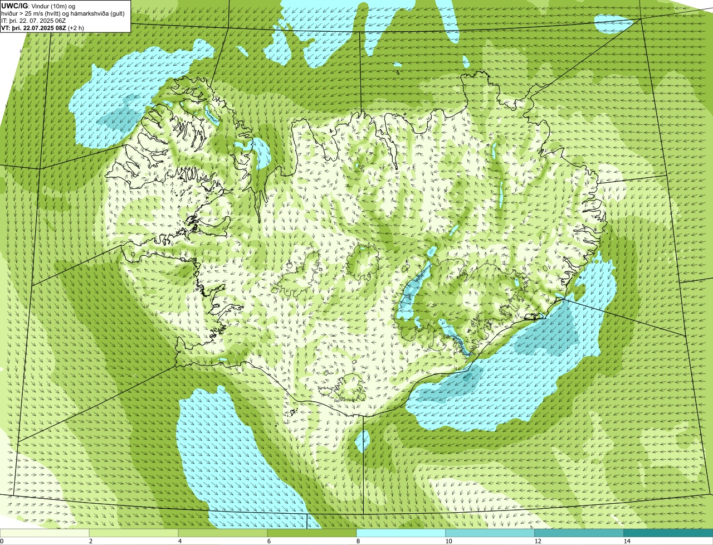
Task: Click the 8–10 m/s light cyan legend segment
Action: [x=401, y=533]
